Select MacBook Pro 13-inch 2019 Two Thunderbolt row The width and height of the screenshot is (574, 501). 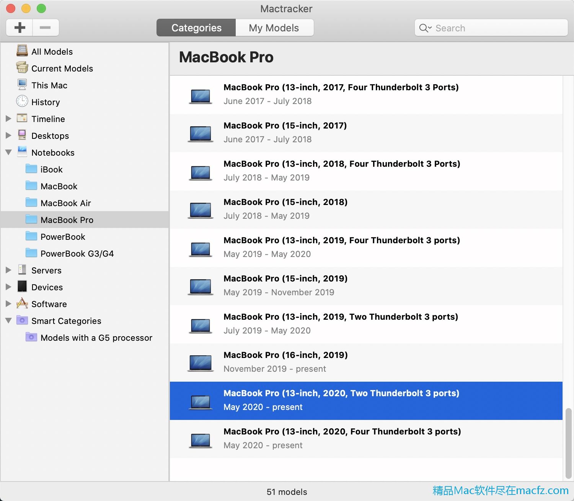[x=366, y=324]
